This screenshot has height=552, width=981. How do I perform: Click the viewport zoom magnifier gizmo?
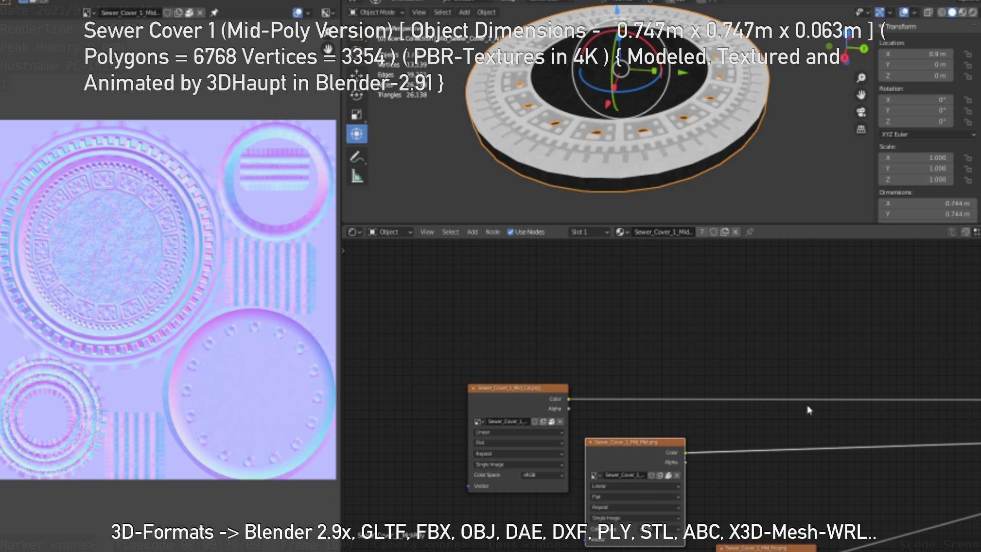click(x=861, y=78)
